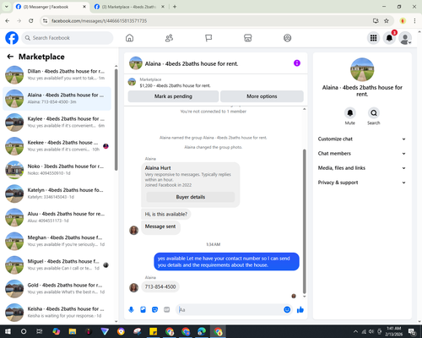The image size is (422, 338).
Task: Open the Friends icon in top navigation
Action: (x=169, y=38)
